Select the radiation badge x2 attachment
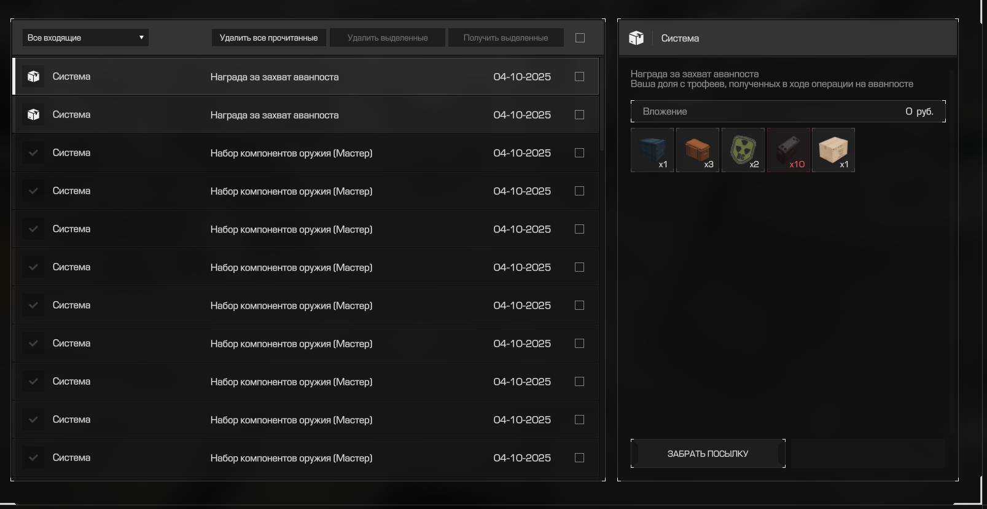The image size is (987, 509). pyautogui.click(x=743, y=149)
